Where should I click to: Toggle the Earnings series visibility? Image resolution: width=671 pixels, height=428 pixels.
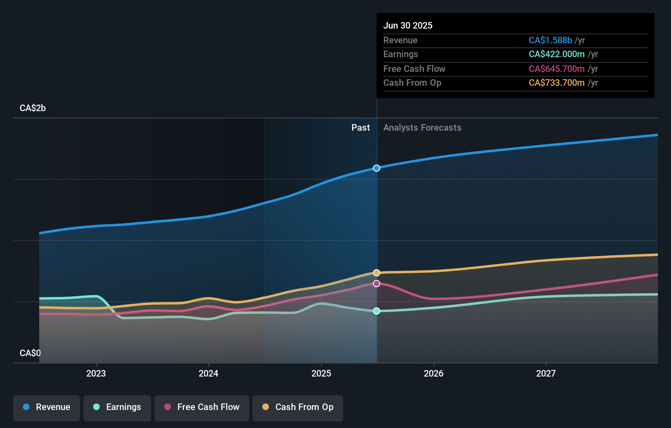117,407
